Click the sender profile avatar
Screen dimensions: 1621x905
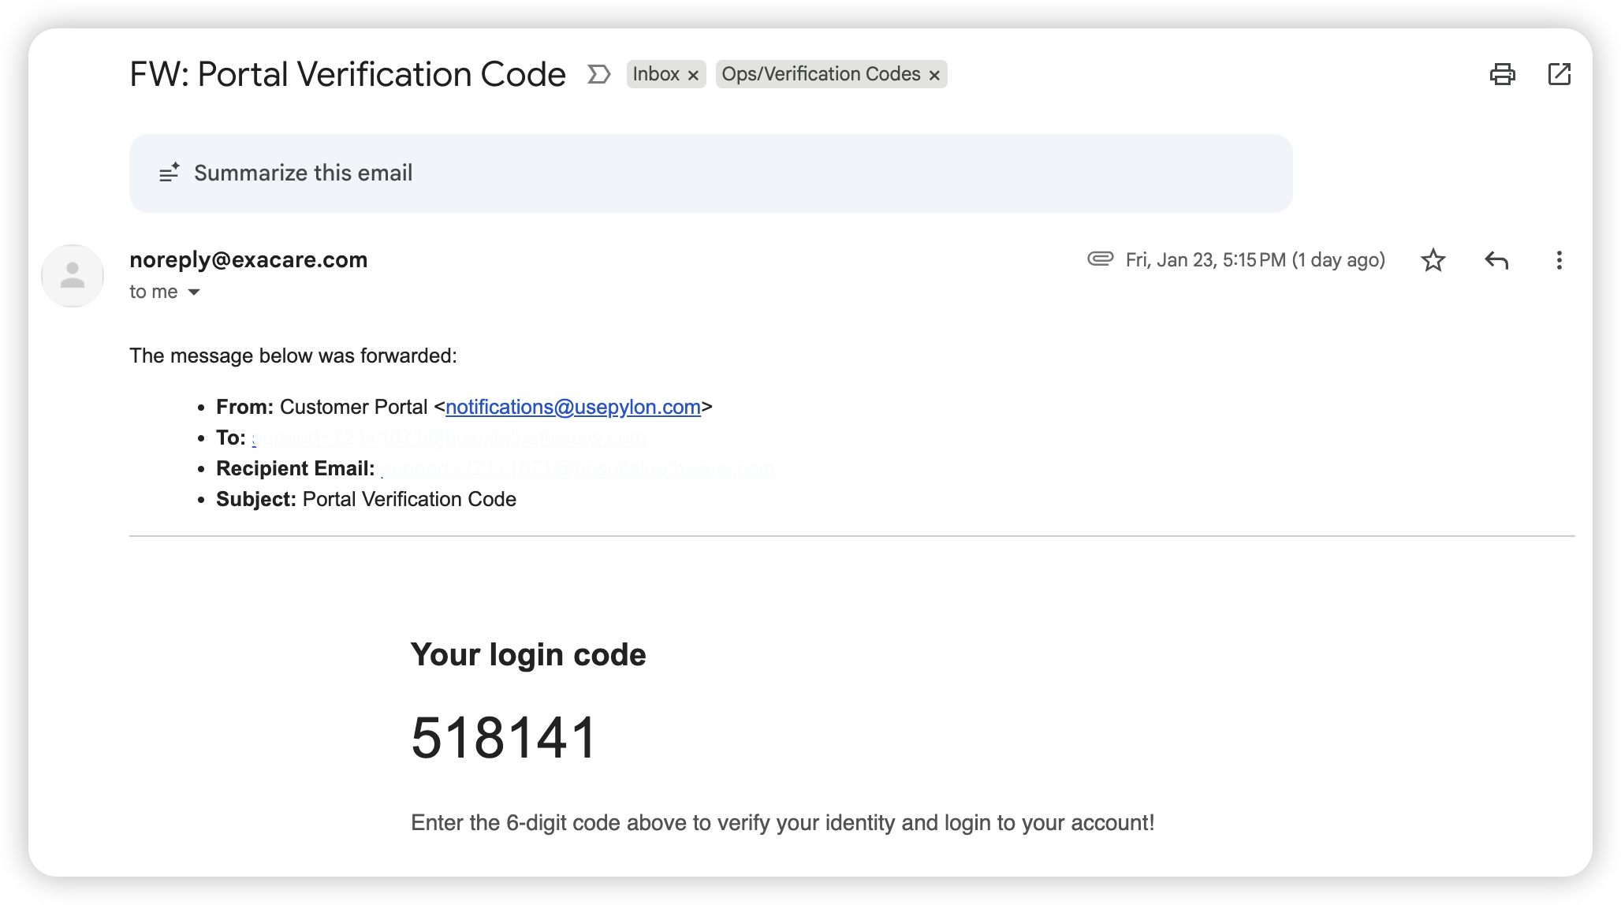coord(73,275)
